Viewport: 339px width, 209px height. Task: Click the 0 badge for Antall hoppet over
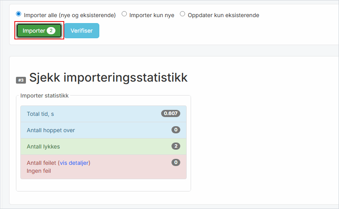point(175,130)
